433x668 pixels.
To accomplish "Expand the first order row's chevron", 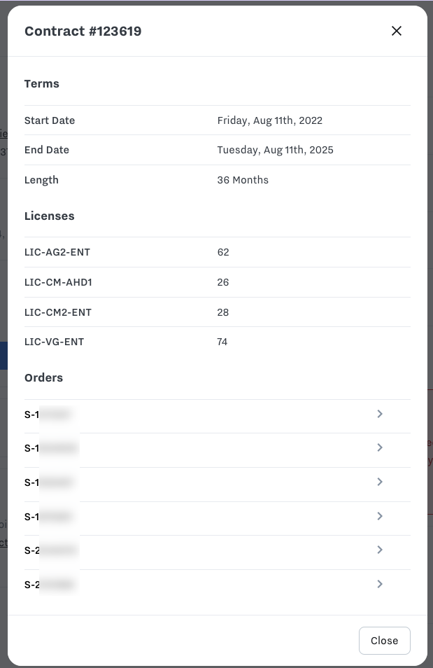I will 380,414.
